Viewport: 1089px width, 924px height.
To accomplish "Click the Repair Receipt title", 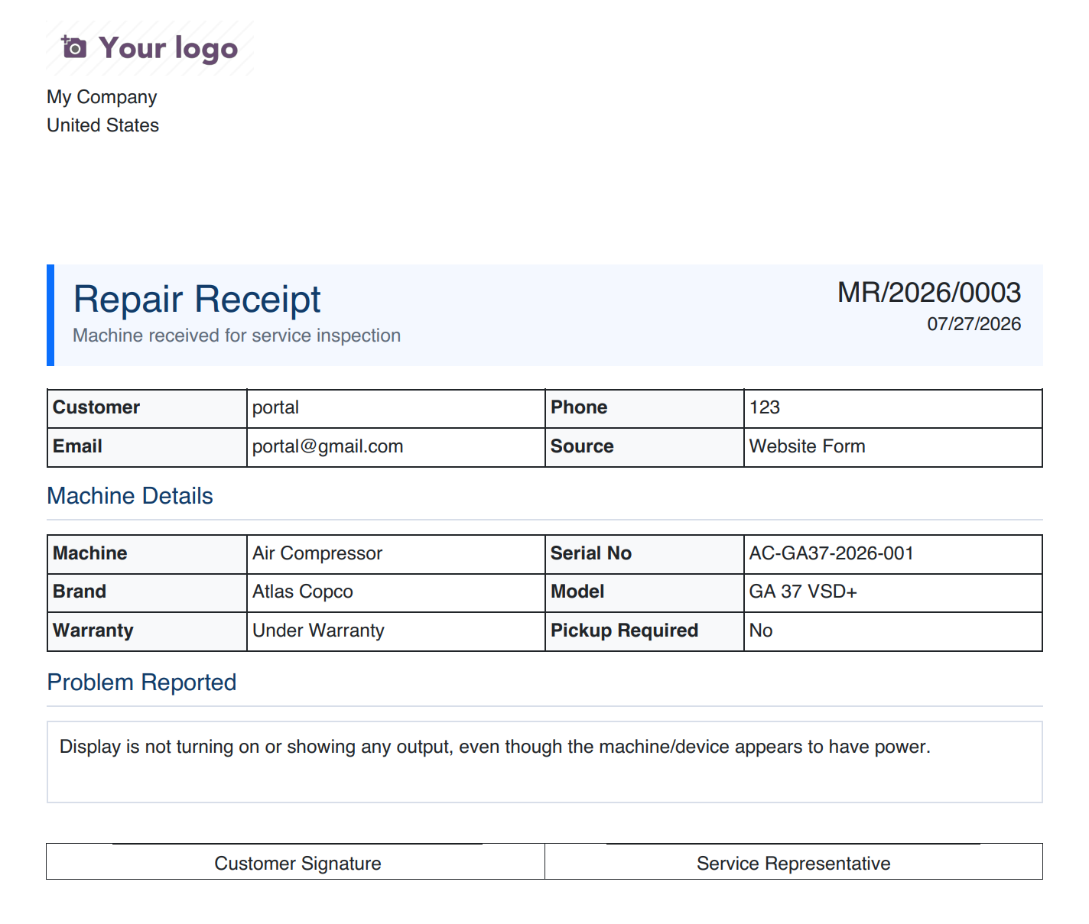I will tap(197, 299).
